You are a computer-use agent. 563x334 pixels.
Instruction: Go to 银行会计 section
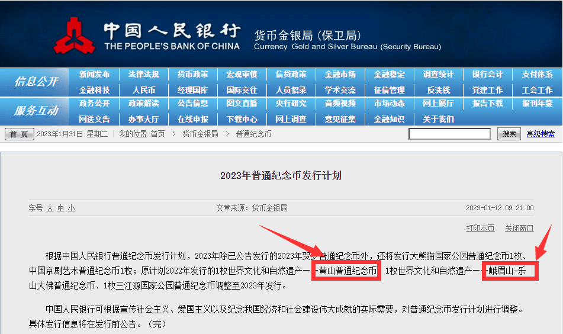tap(488, 75)
